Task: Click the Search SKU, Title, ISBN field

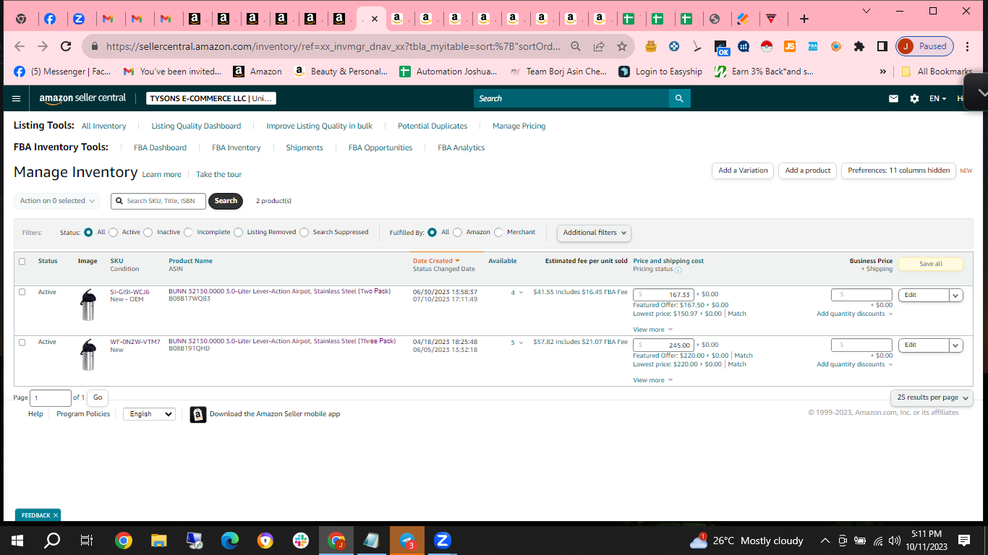Action: 158,201
